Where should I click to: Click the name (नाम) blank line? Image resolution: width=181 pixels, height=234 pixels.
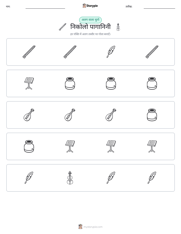(45, 8)
